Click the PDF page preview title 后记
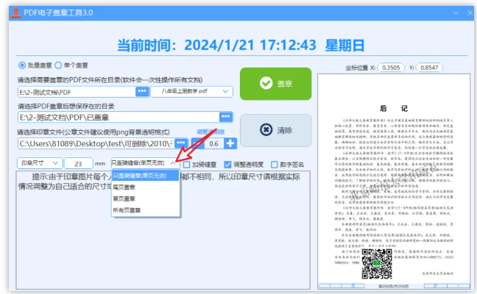 pos(394,109)
